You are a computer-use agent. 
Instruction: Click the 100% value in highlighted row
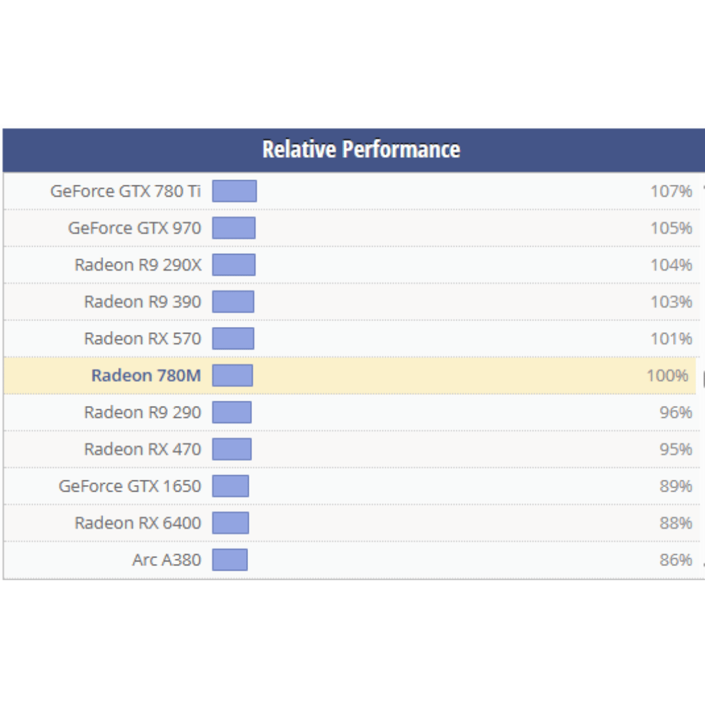(667, 375)
